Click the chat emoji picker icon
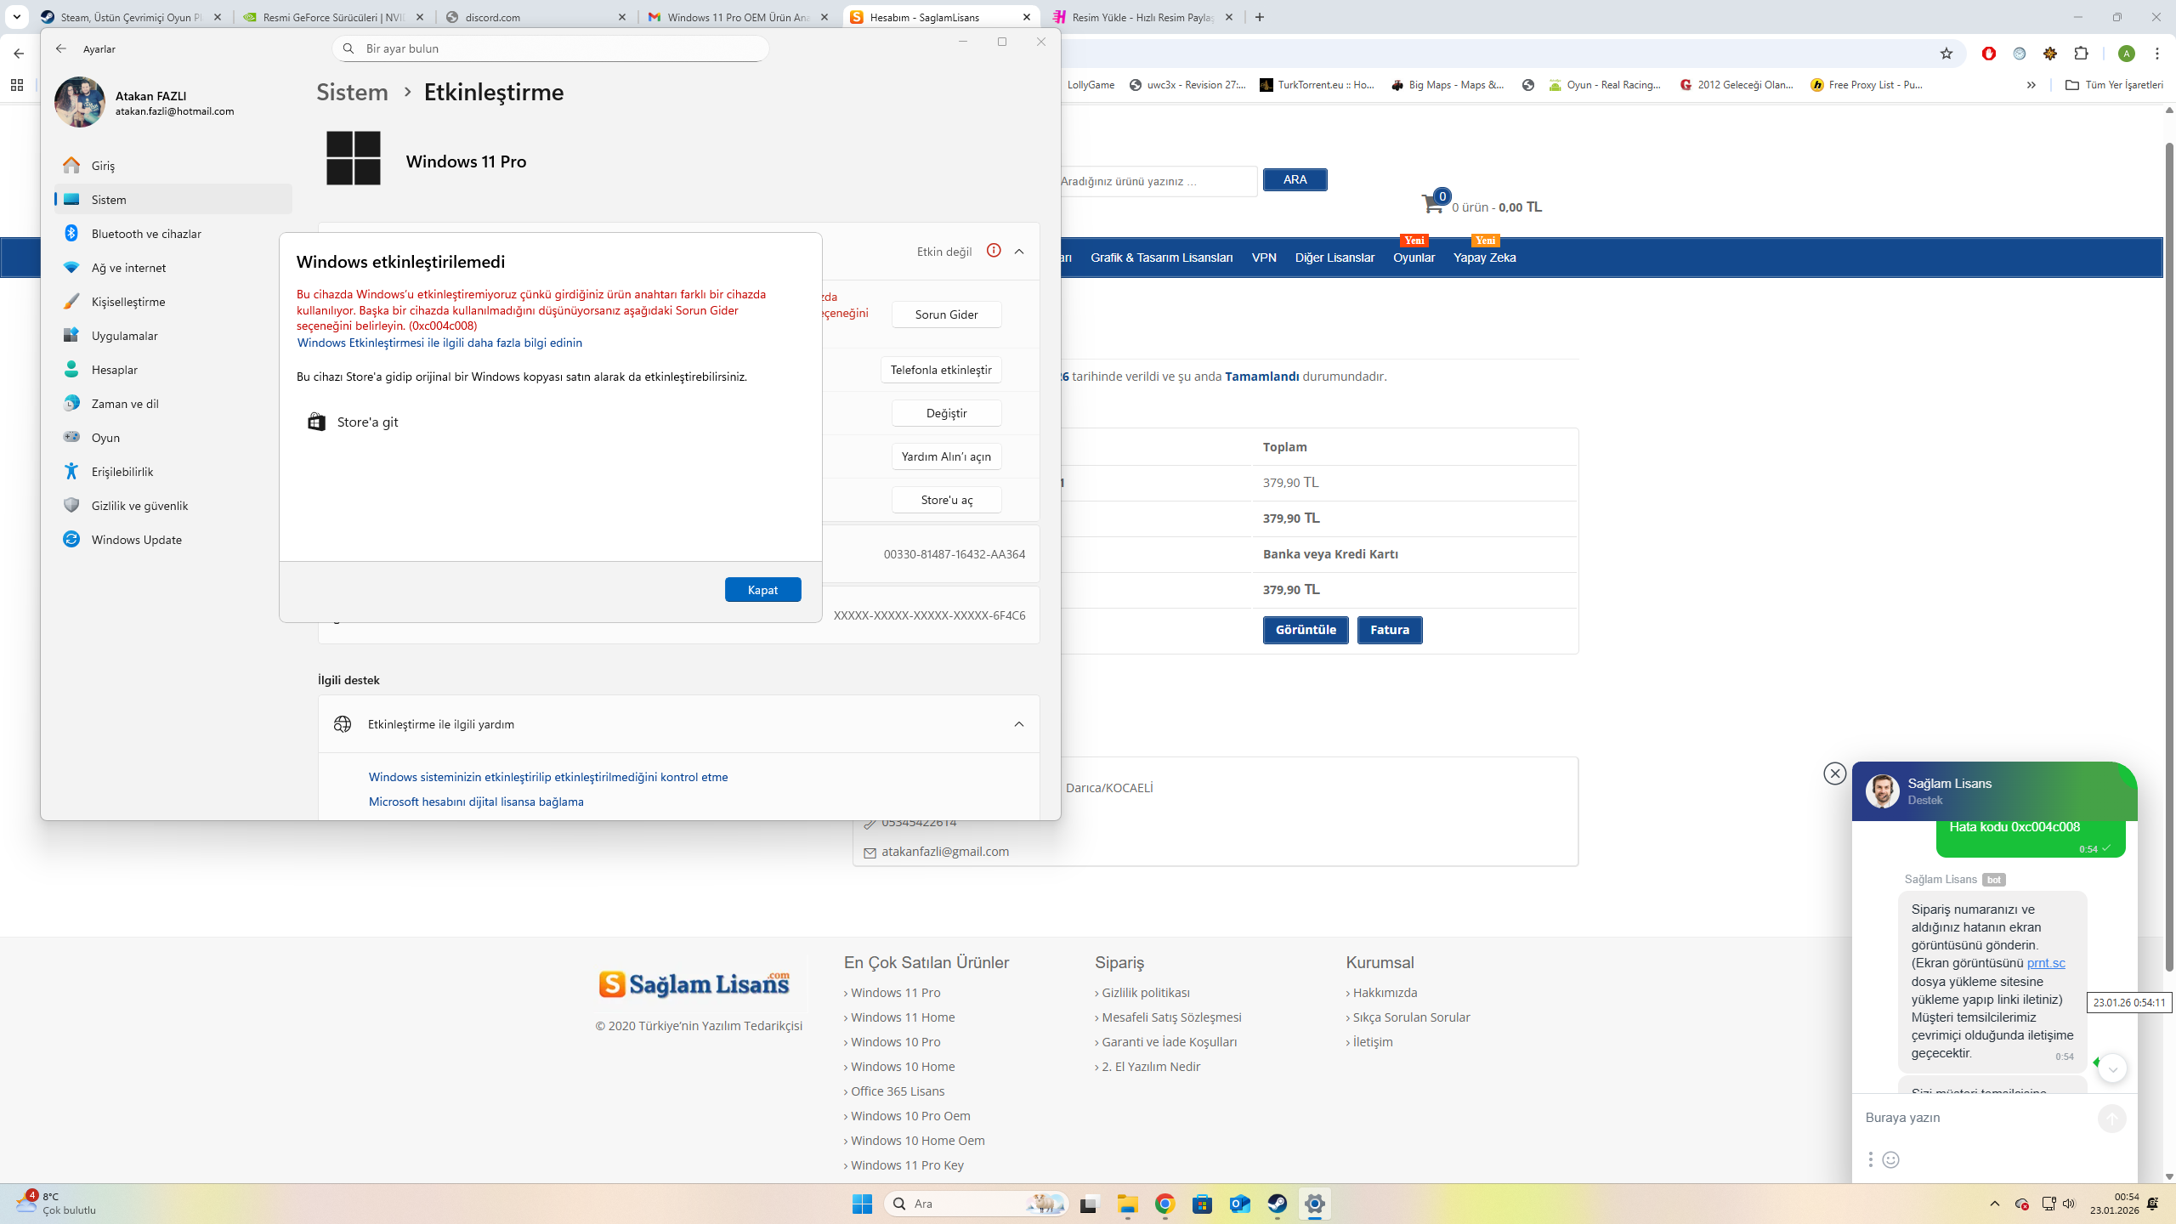The image size is (2176, 1224). tap(1890, 1159)
